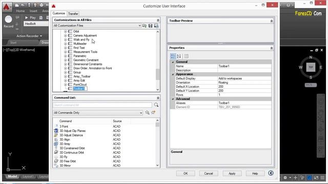Click the display filters image icon beside save
Screen dimensions: 328x184
coord(156,26)
